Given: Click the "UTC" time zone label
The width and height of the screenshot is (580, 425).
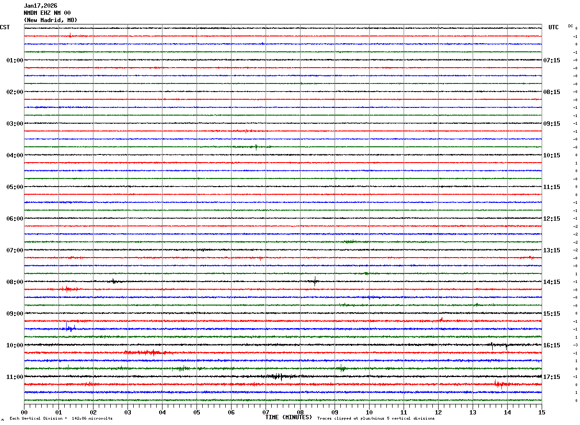Looking at the screenshot, I should pyautogui.click(x=554, y=27).
